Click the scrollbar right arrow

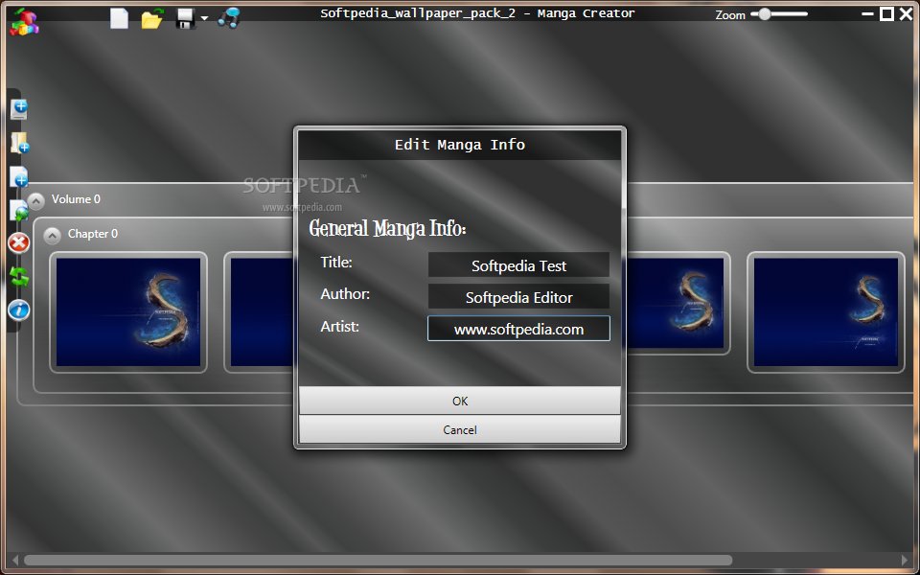point(904,561)
